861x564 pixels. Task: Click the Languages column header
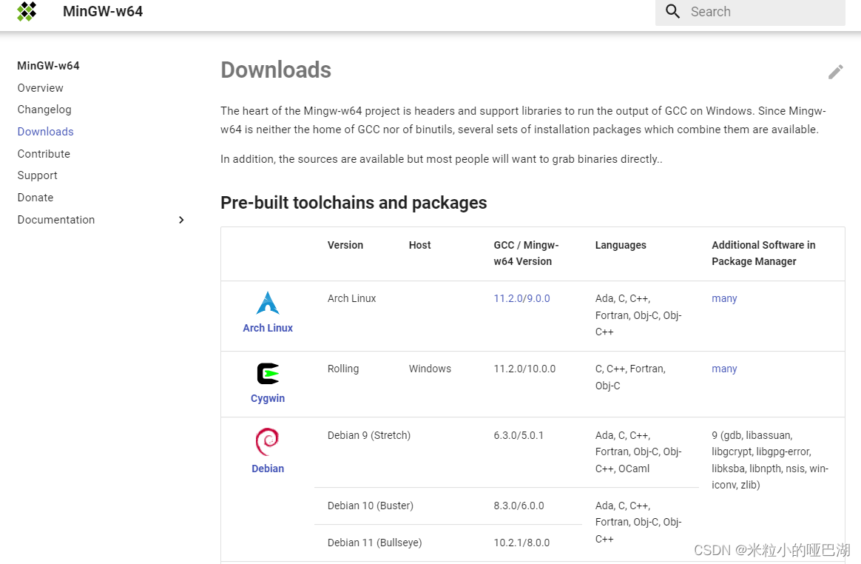click(621, 245)
